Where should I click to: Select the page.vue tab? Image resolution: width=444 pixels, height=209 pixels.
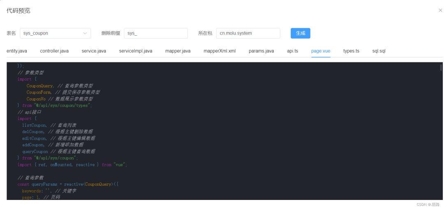click(321, 51)
